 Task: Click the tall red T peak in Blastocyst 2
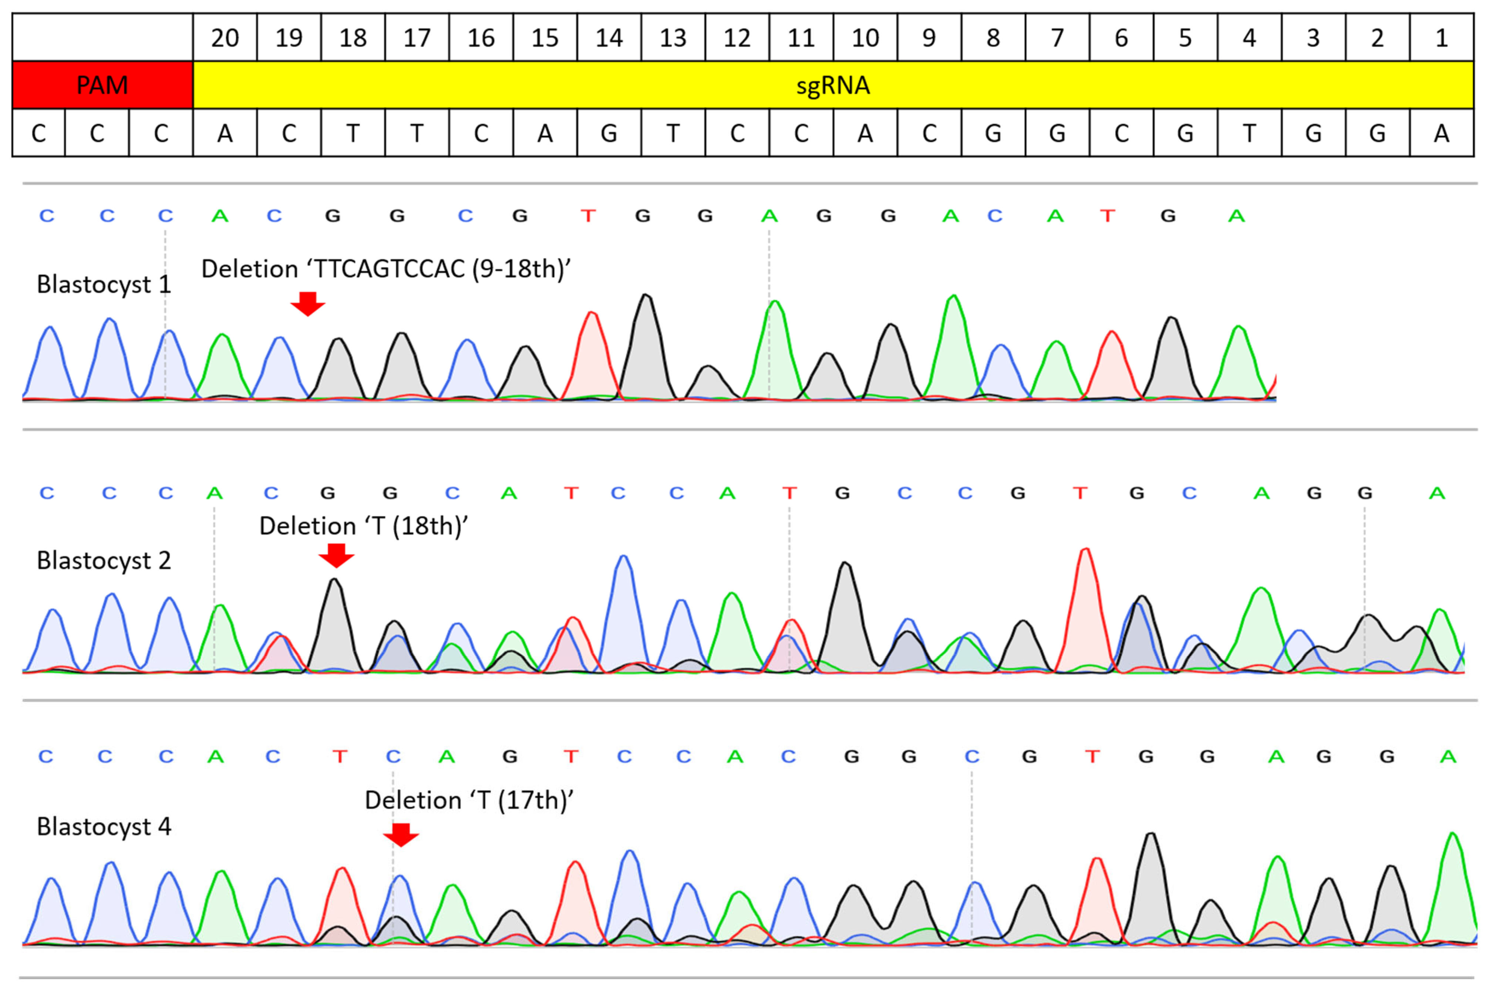pos(1086,602)
